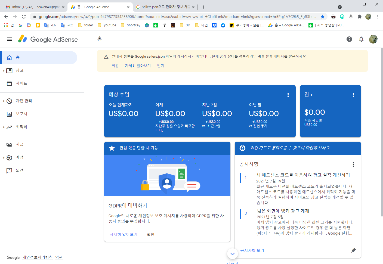Screen dimensions: 383x264
Task: Click 작업 in the sellers.json notice
Action: pyautogui.click(x=115, y=66)
